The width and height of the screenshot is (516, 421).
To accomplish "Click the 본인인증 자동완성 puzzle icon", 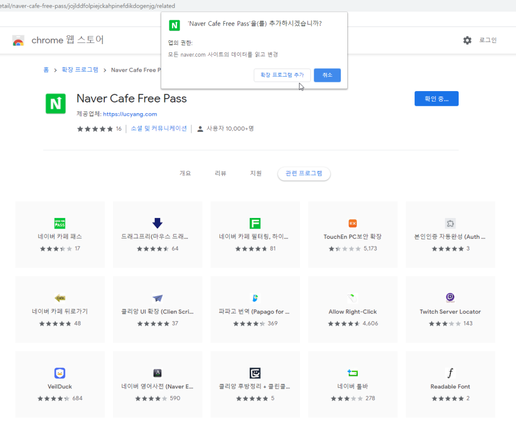I will [x=450, y=223].
